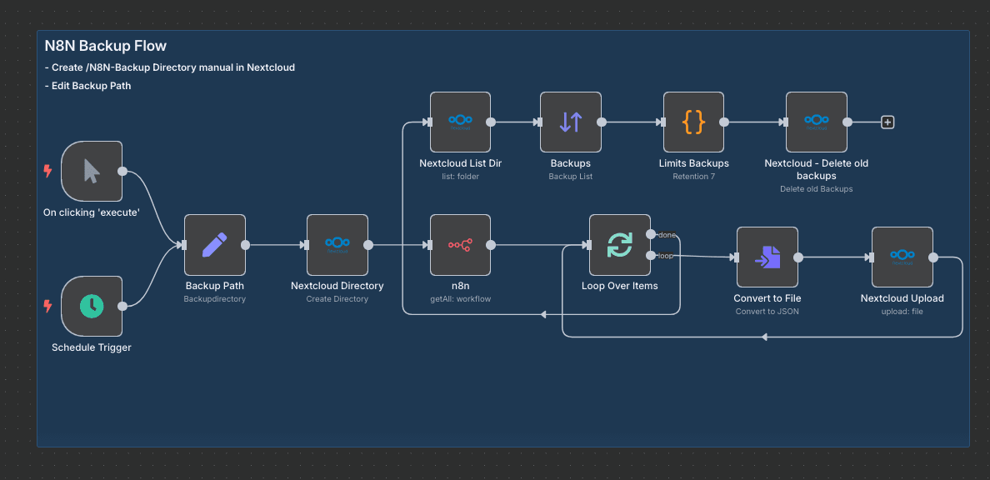Click the 'list: folder' subtitle text

pos(460,176)
